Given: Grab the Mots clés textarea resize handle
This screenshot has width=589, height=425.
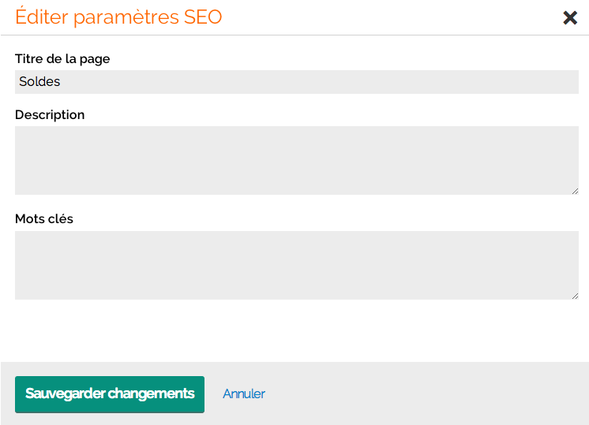Looking at the screenshot, I should point(575,295).
